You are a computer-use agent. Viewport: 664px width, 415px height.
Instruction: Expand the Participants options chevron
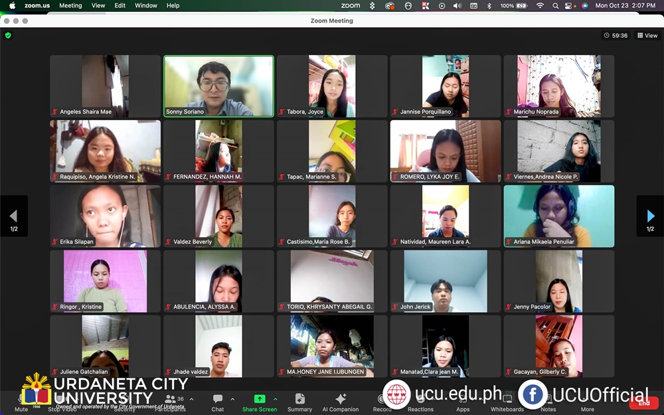(192, 399)
